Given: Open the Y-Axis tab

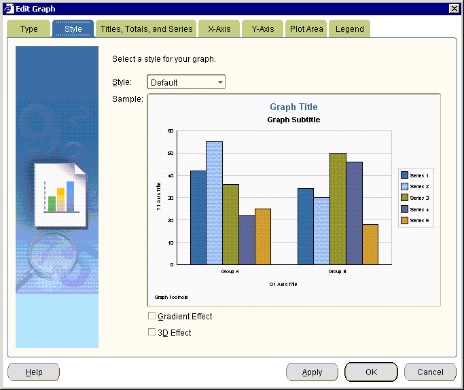Looking at the screenshot, I should coord(263,29).
